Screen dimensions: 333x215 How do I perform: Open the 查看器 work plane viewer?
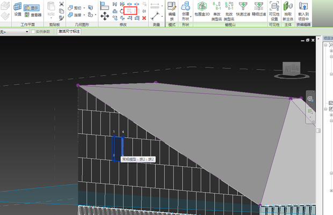33,15
